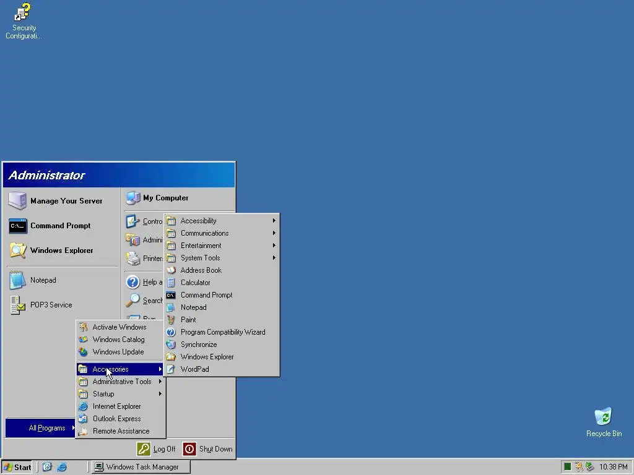Select Remote Assistance menu entry
Viewport: 634px width, 475px height.
[x=121, y=431]
